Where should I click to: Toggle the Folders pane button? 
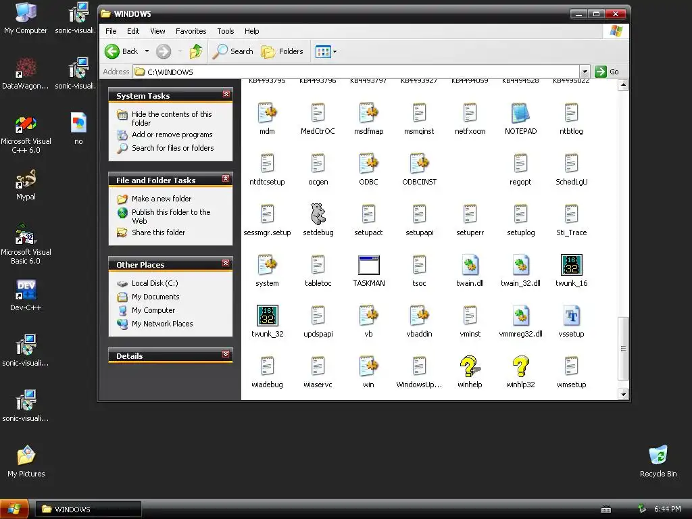tap(282, 51)
